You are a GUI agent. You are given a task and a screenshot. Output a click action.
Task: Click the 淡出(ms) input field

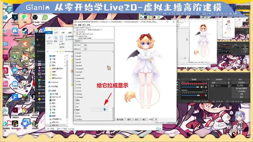pyautogui.click(x=84, y=49)
